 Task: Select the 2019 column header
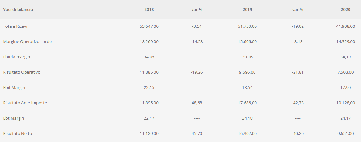pyautogui.click(x=247, y=10)
